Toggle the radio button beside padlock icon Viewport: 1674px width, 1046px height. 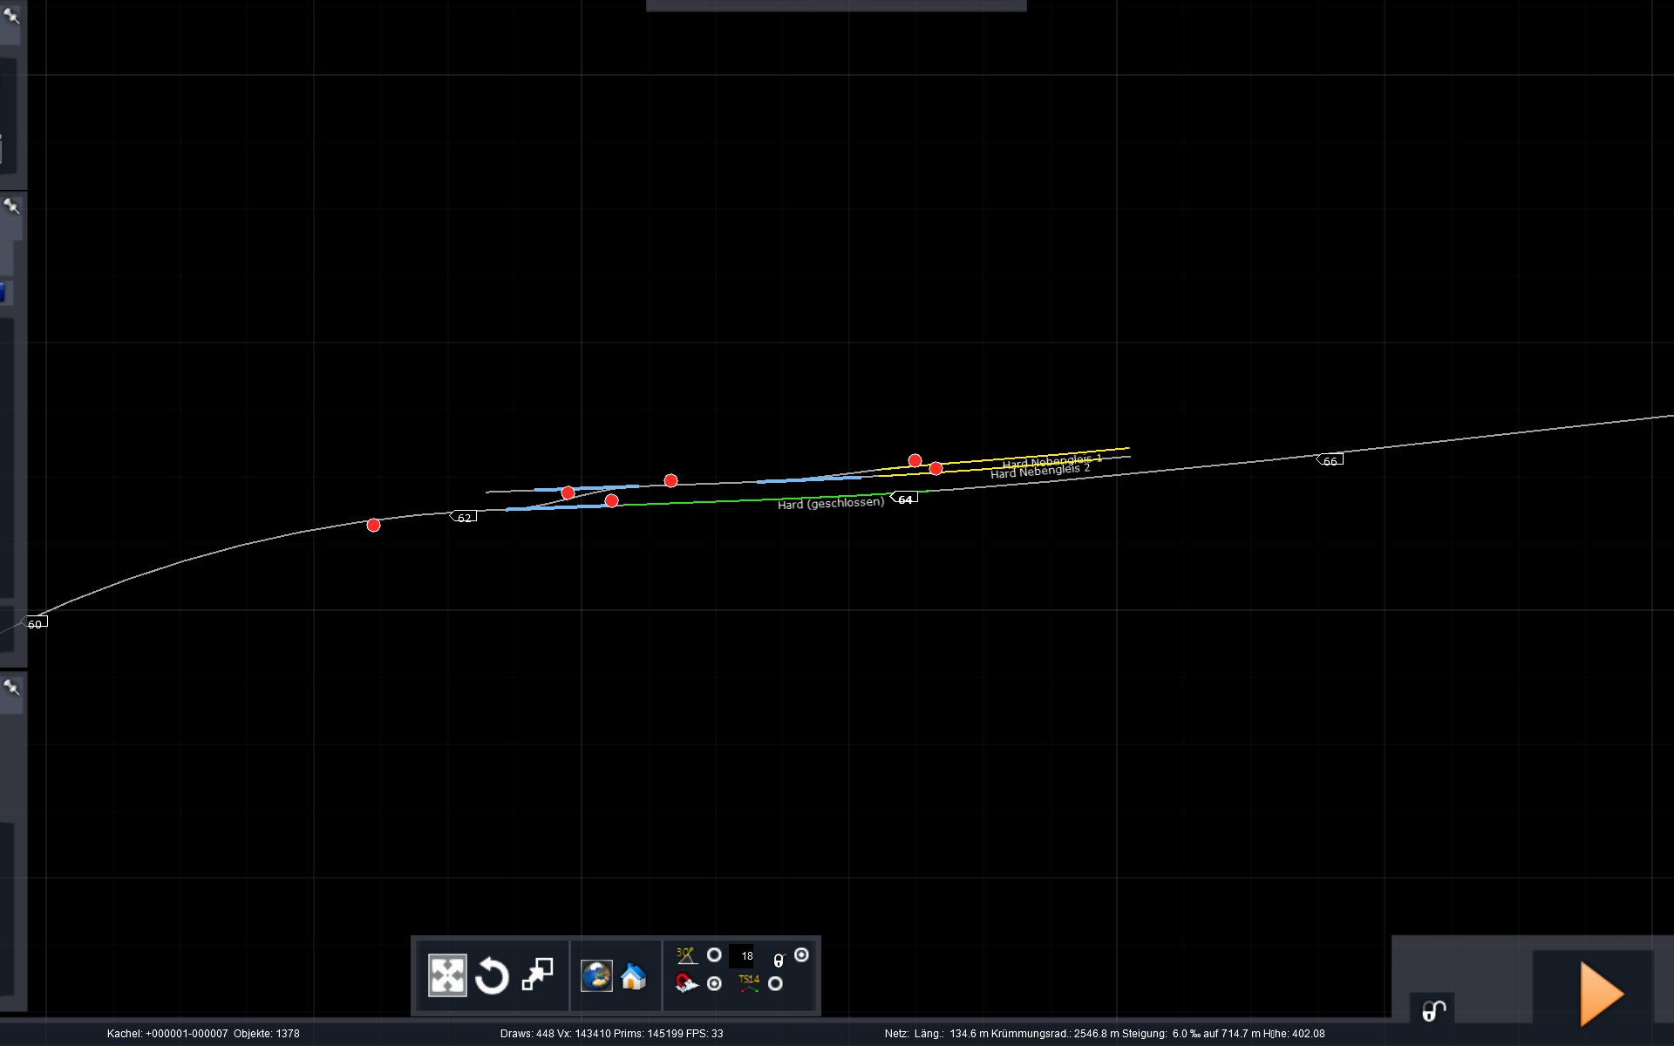801,954
